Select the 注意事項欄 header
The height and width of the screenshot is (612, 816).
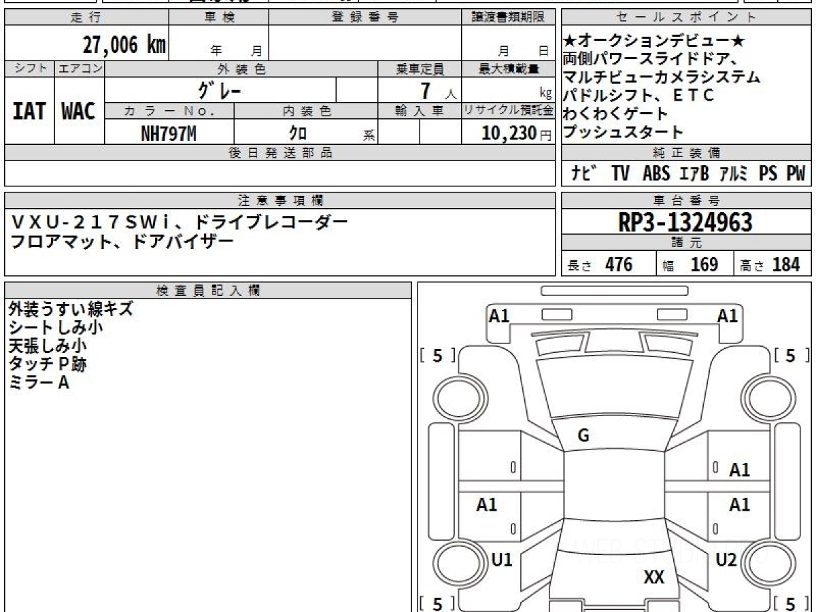click(x=279, y=201)
